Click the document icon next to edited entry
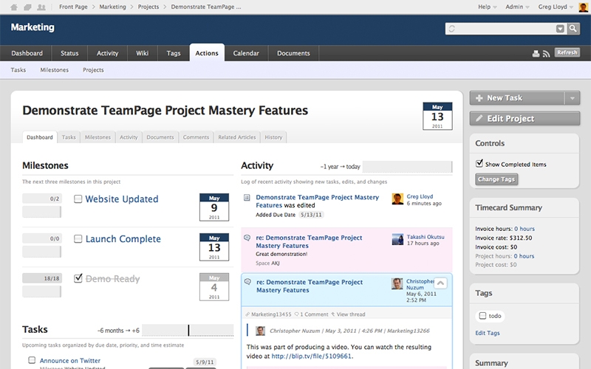Viewport: 591px width, 369px height. 247,198
